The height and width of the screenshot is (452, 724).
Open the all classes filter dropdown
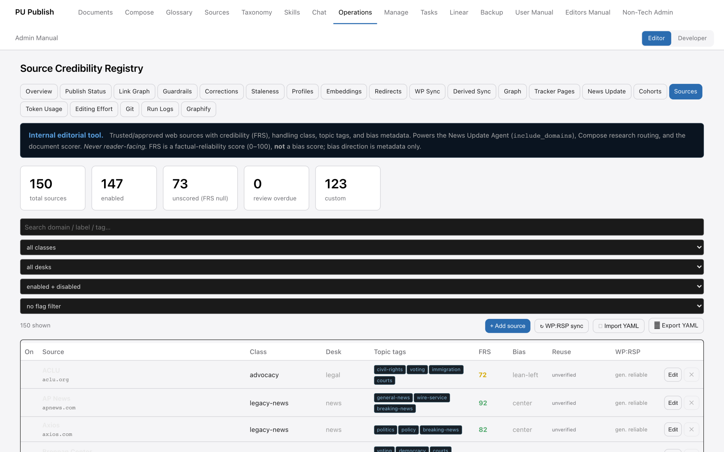pyautogui.click(x=362, y=247)
